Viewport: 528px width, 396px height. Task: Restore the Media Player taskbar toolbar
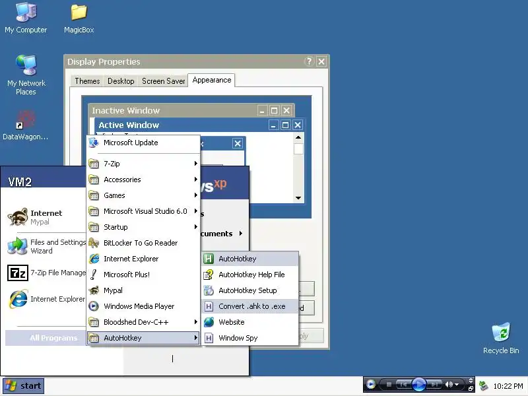point(471,388)
